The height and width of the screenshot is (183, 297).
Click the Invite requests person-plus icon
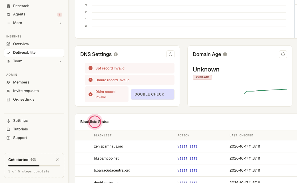(8, 91)
